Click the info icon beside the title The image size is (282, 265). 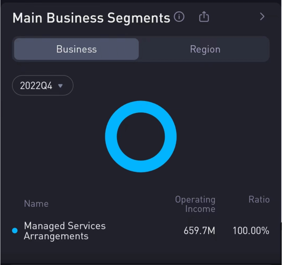pos(179,17)
